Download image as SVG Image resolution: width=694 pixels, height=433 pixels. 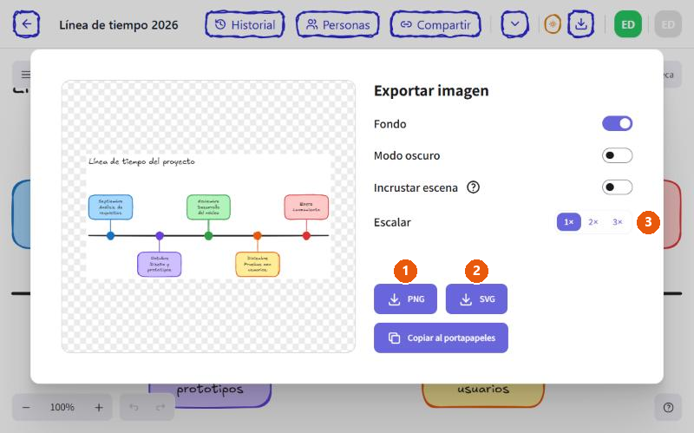[476, 299]
